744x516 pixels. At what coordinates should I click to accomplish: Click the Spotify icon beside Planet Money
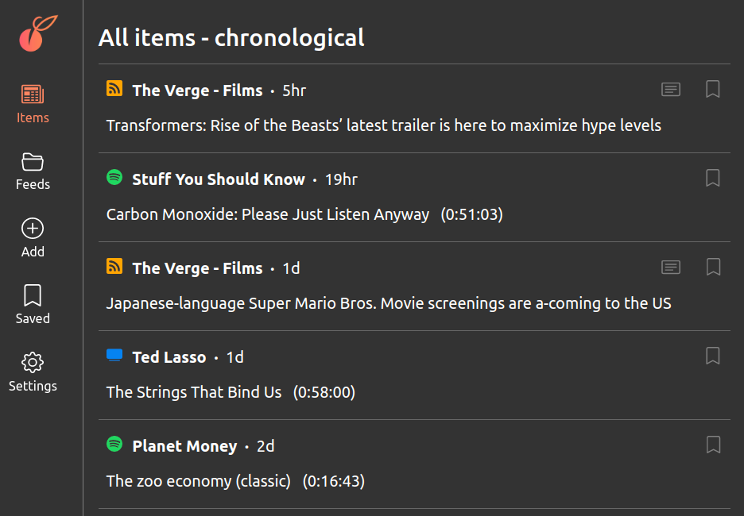(114, 444)
